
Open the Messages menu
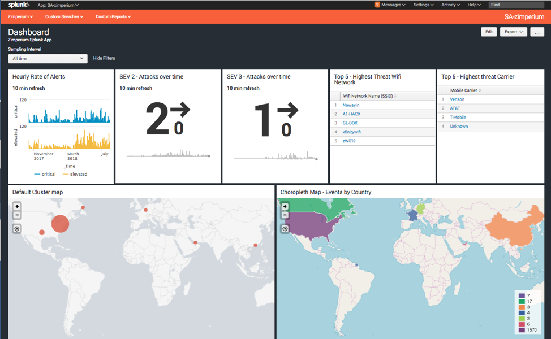[x=393, y=5]
